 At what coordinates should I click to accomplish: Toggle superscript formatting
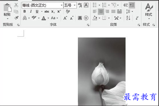59,11
